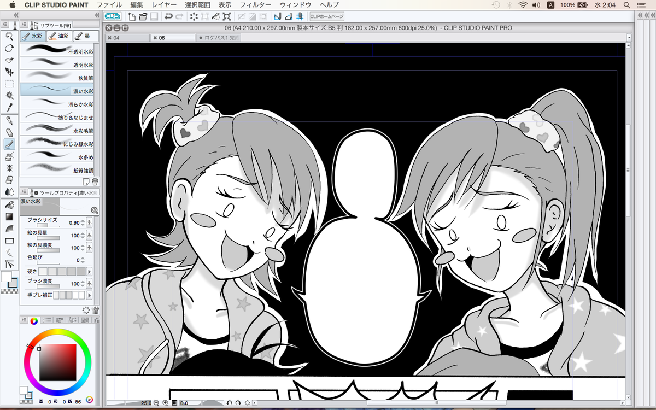Click the Scale/Rotate transform icon
This screenshot has height=410, width=656.
(x=226, y=16)
